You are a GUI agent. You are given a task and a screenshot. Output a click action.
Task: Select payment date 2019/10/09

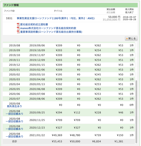tap(37, 50)
